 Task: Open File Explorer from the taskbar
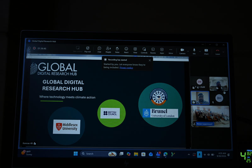(x=136, y=154)
